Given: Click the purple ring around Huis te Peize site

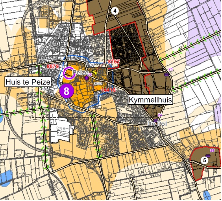Looking at the screenshot, I should pyautogui.click(x=69, y=73).
